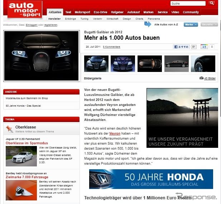Viewport: 221px width, 204px height.
Task: Open the Service menu item
Action: 163,12
